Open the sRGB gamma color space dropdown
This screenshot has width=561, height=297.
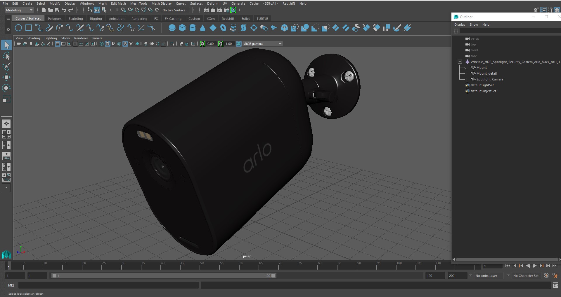click(x=262, y=44)
